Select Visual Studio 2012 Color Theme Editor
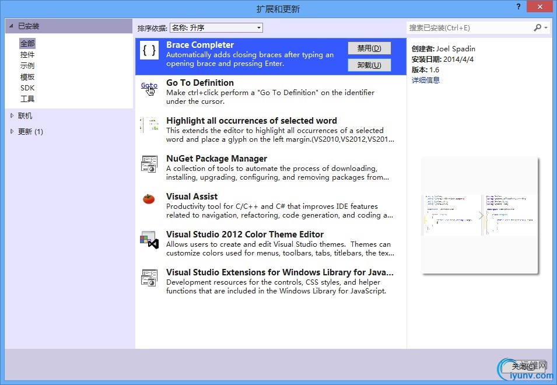 245,235
